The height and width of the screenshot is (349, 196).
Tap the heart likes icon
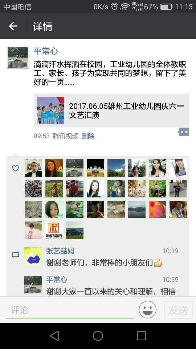(x=15, y=168)
